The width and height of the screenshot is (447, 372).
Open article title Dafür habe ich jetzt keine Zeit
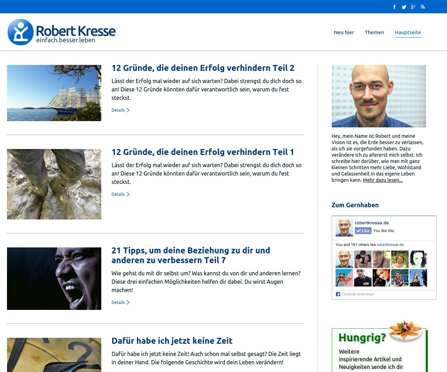pyautogui.click(x=172, y=341)
